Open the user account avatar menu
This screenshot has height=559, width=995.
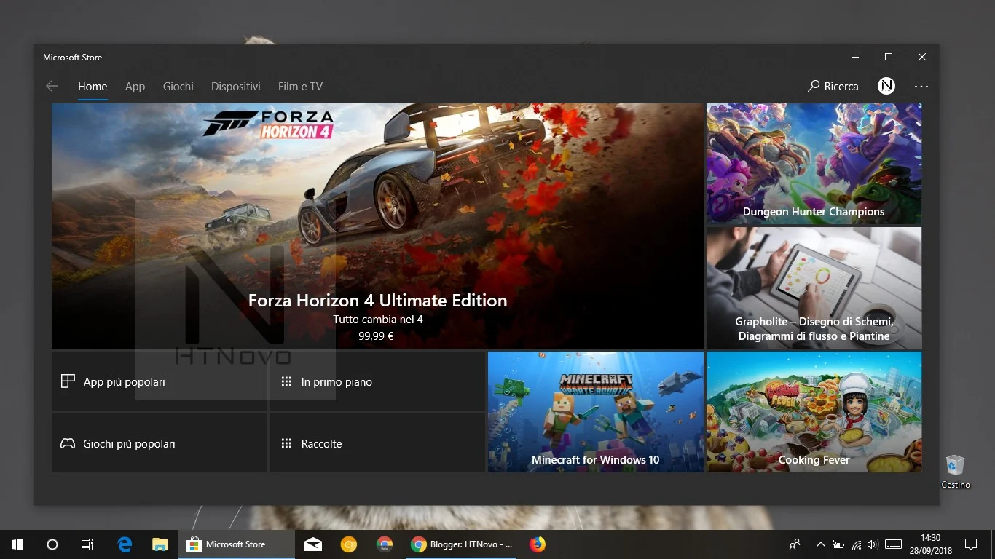pyautogui.click(x=886, y=86)
